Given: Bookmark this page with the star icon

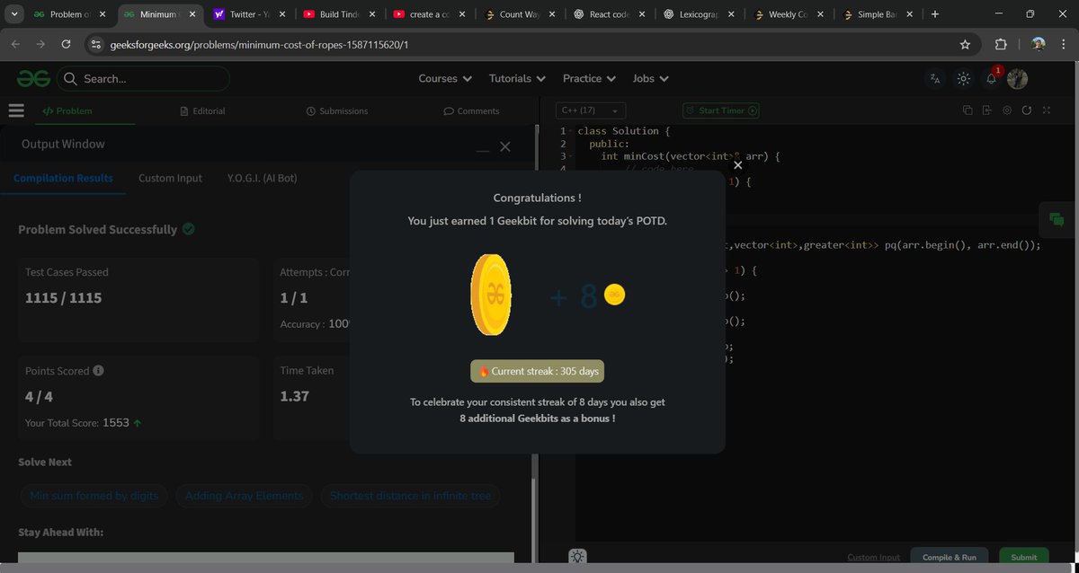Looking at the screenshot, I should [x=965, y=44].
